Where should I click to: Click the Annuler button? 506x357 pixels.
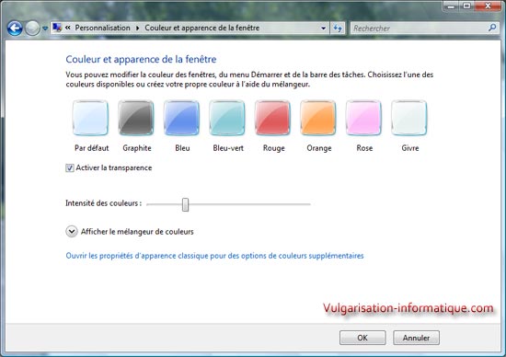coord(416,338)
